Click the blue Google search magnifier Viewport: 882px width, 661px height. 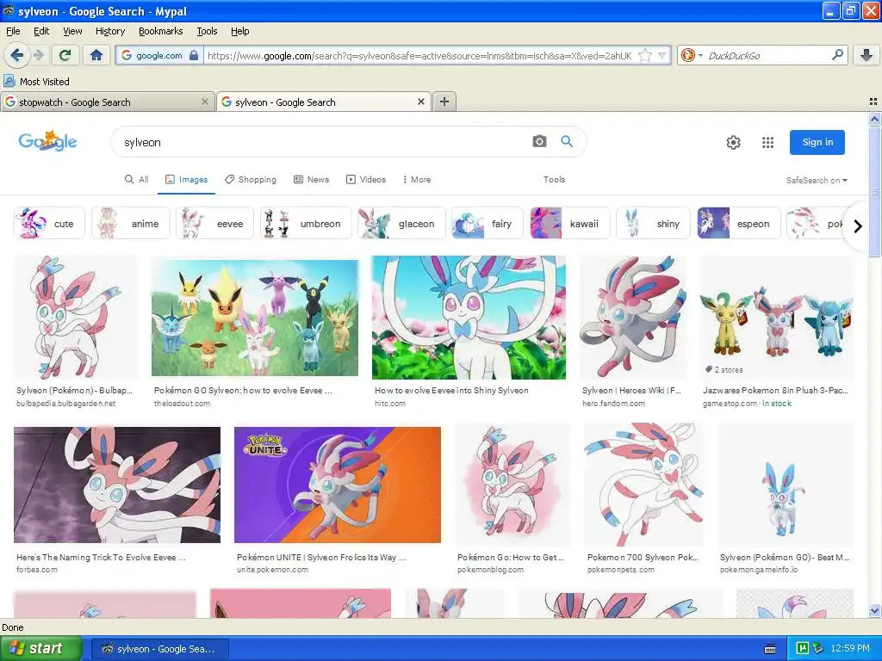click(567, 141)
